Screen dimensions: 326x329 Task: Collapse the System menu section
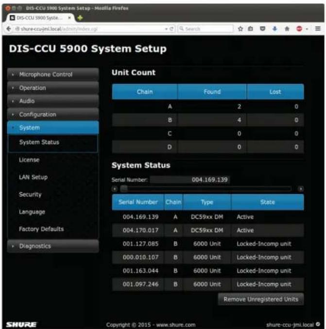(53, 128)
